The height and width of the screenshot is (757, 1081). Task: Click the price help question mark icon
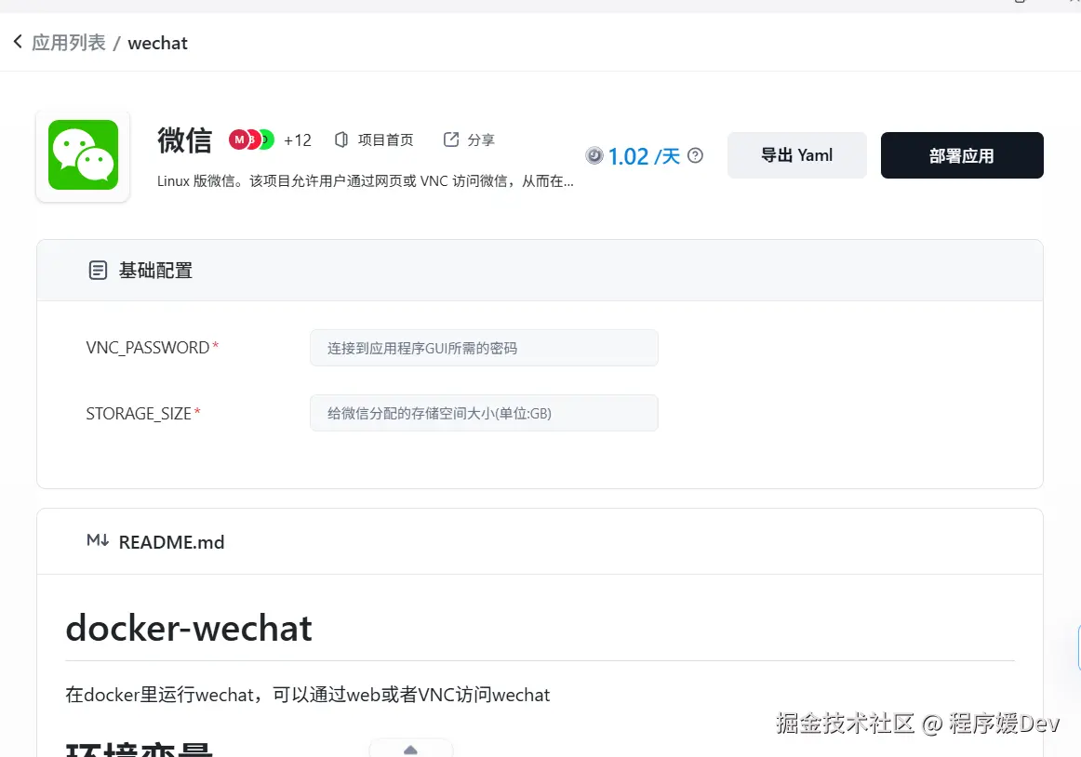click(x=696, y=156)
